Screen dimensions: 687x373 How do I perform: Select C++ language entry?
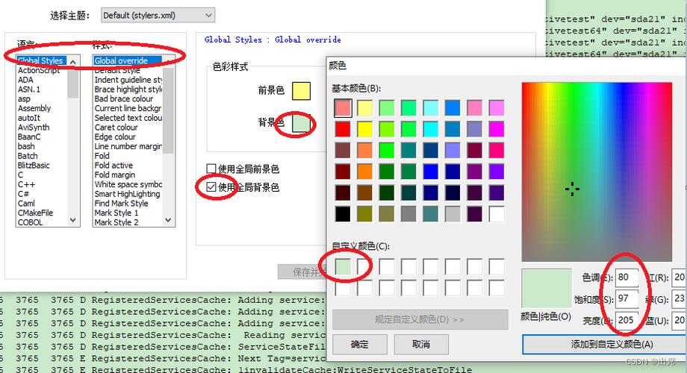click(x=26, y=184)
